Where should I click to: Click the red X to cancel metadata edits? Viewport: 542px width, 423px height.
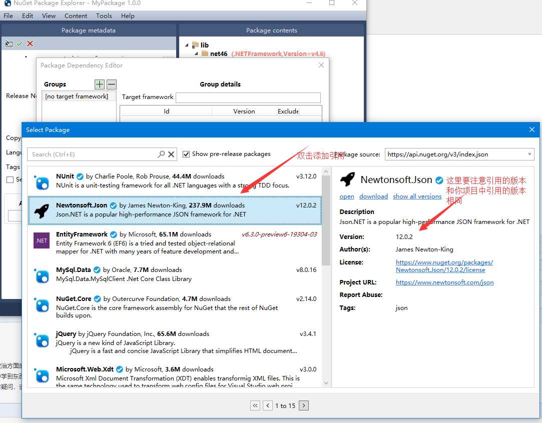point(30,43)
